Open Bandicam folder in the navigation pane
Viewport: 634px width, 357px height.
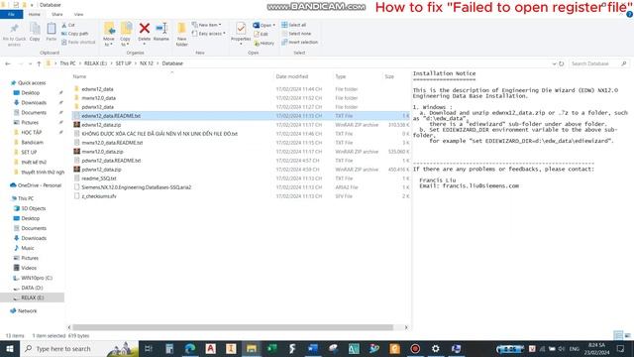click(x=32, y=143)
